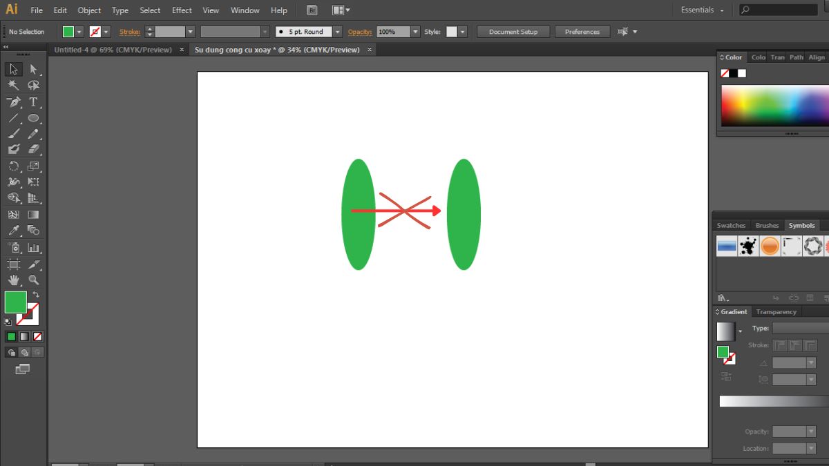Select the Blob Brush tool
829x466 pixels.
point(13,149)
